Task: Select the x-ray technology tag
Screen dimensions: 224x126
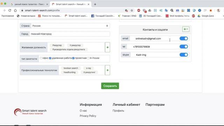Action: point(89,68)
